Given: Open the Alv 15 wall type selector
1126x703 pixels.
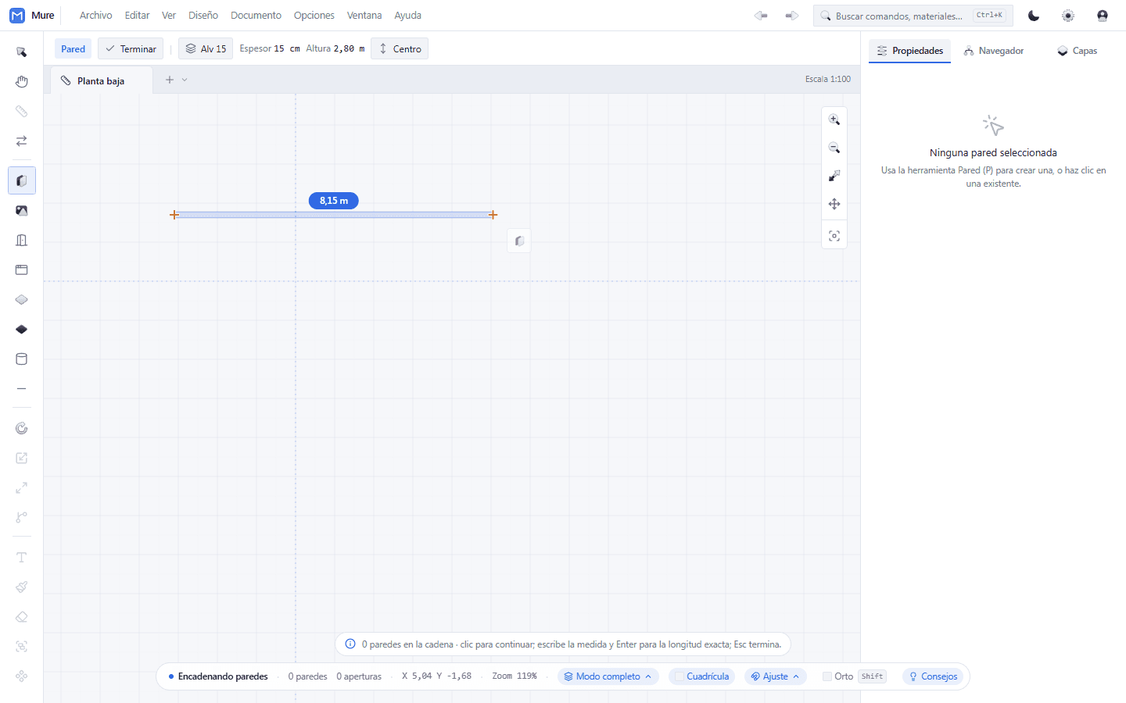Looking at the screenshot, I should coord(206,48).
